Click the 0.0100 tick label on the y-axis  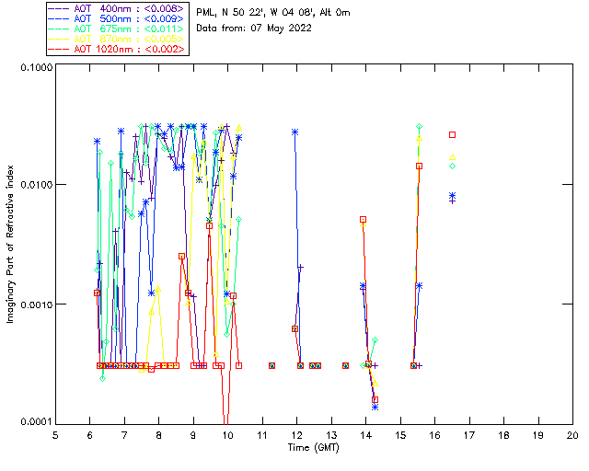(36, 185)
